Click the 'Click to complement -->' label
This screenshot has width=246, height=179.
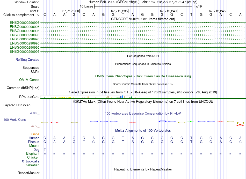tap(21, 15)
